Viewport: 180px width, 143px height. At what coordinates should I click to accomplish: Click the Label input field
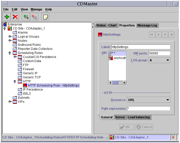click(x=141, y=47)
